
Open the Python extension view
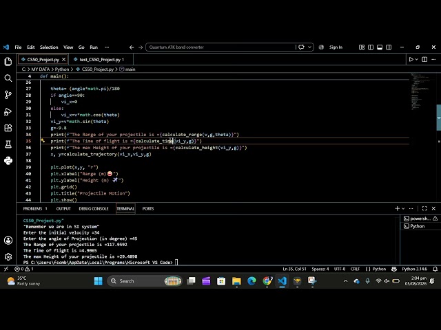(x=8, y=161)
